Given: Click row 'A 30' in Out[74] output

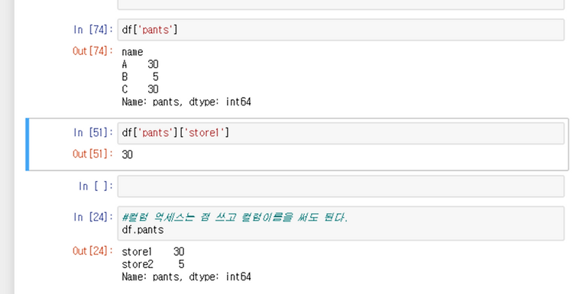Looking at the screenshot, I should (x=140, y=65).
